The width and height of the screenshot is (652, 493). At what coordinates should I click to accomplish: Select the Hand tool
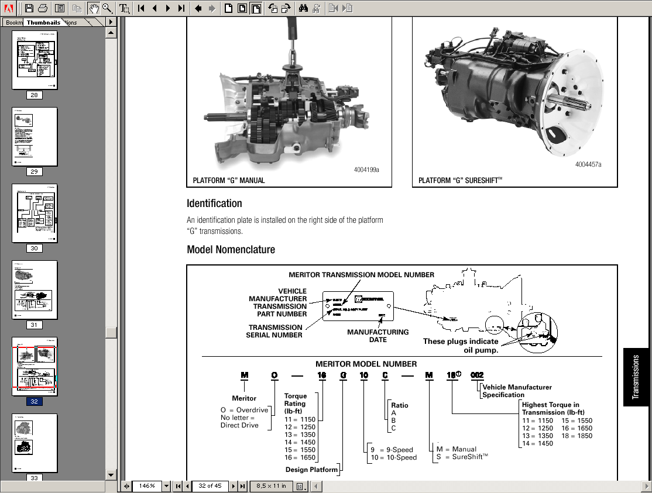coord(94,8)
